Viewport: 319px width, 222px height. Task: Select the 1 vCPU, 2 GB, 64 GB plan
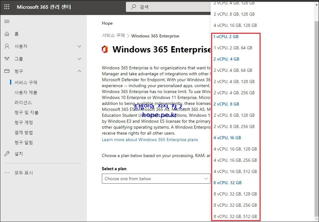tap(233, 48)
